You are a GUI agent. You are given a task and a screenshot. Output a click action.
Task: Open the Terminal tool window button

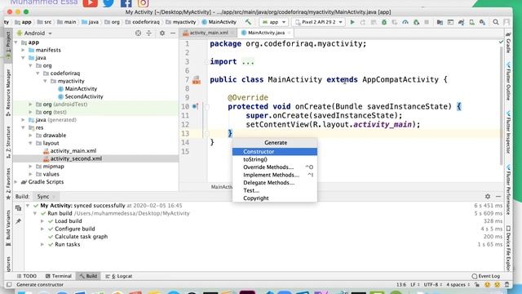59,276
